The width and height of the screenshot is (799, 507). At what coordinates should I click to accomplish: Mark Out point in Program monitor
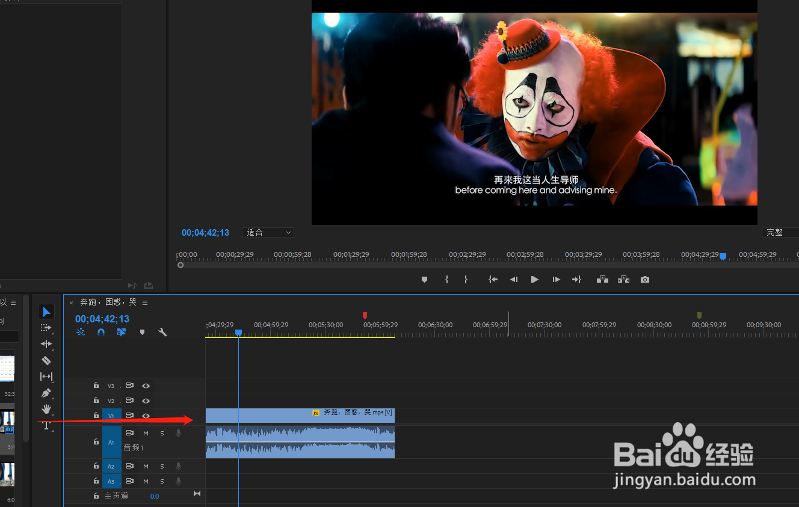pos(466,280)
